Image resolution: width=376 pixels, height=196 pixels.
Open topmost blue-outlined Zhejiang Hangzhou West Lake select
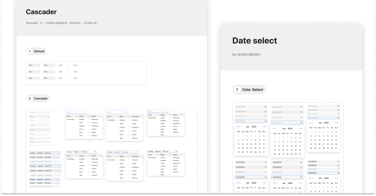click(45, 153)
